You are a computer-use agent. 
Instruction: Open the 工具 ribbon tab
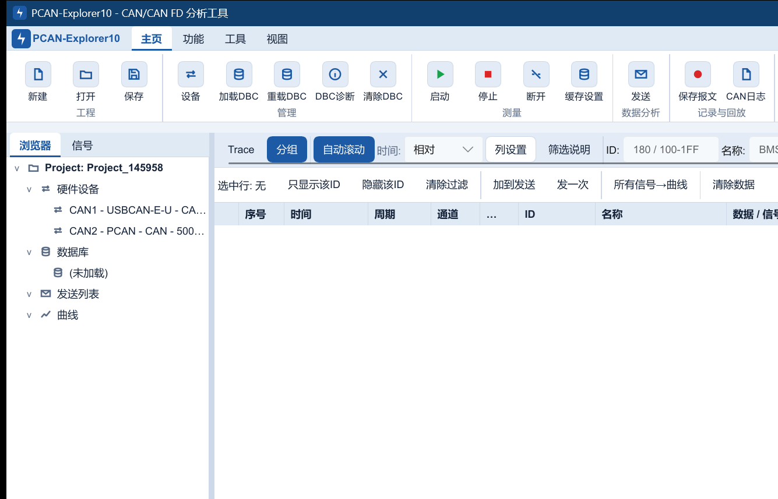point(235,39)
